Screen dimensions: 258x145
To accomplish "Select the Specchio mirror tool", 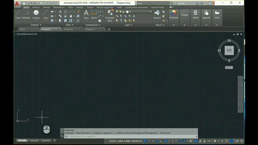I will (65, 16).
